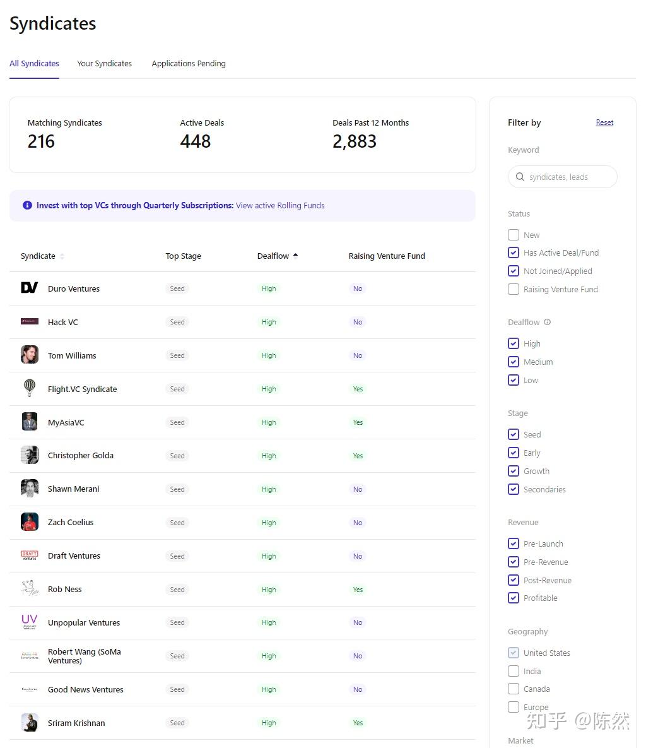Switch to the Your Syndicates tab
This screenshot has width=646, height=748.
click(x=104, y=63)
